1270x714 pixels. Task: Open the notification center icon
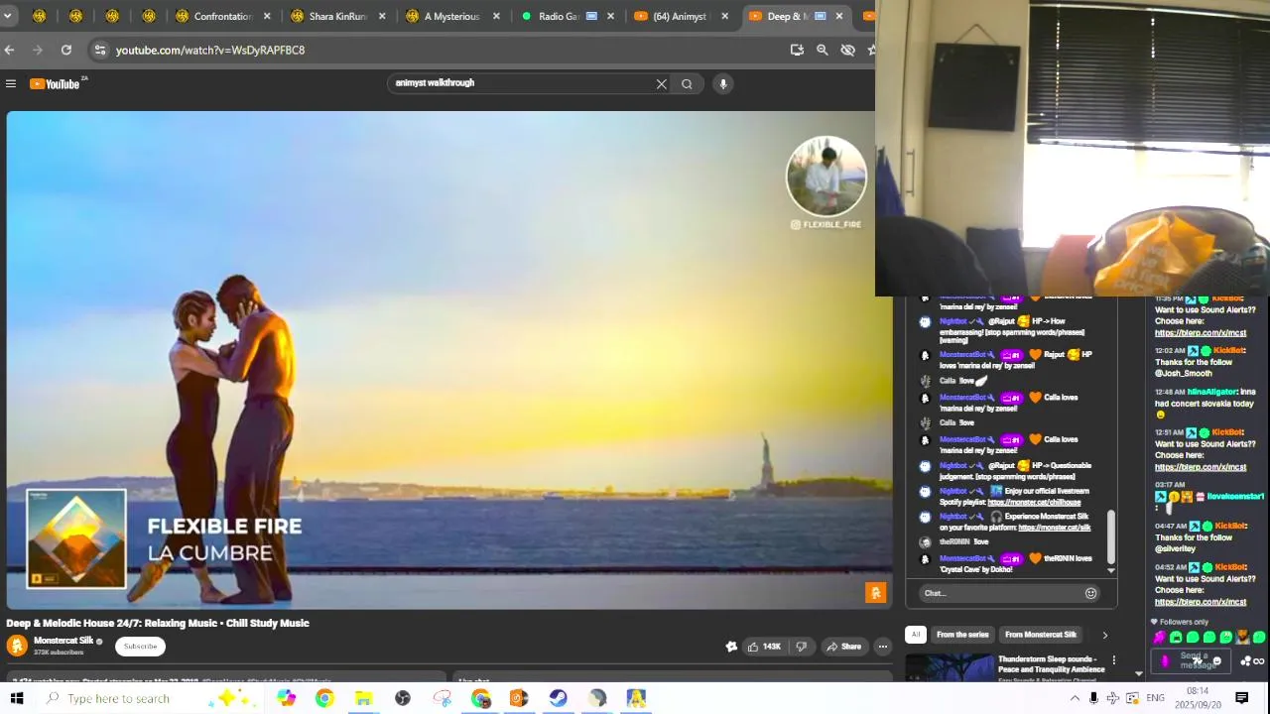point(1241,698)
